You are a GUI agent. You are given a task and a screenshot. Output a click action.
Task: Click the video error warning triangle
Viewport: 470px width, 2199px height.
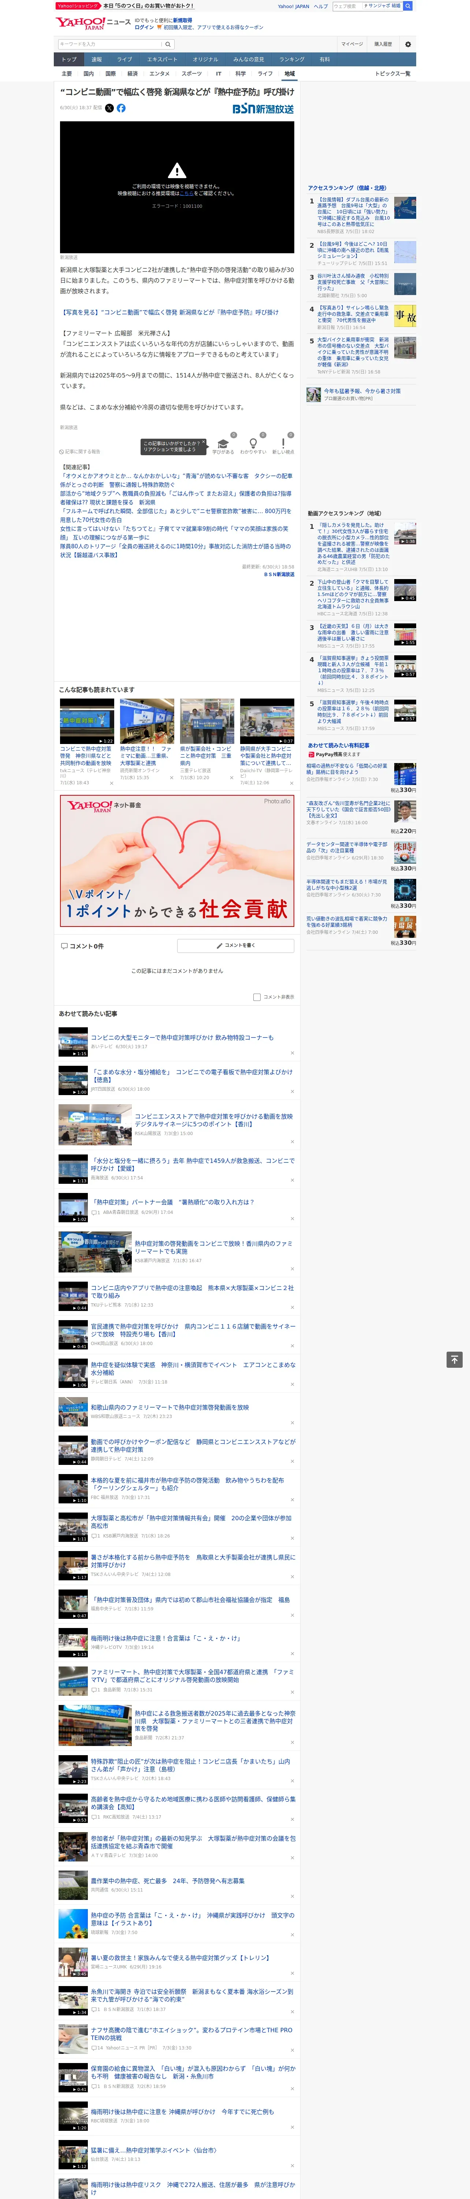(x=176, y=171)
